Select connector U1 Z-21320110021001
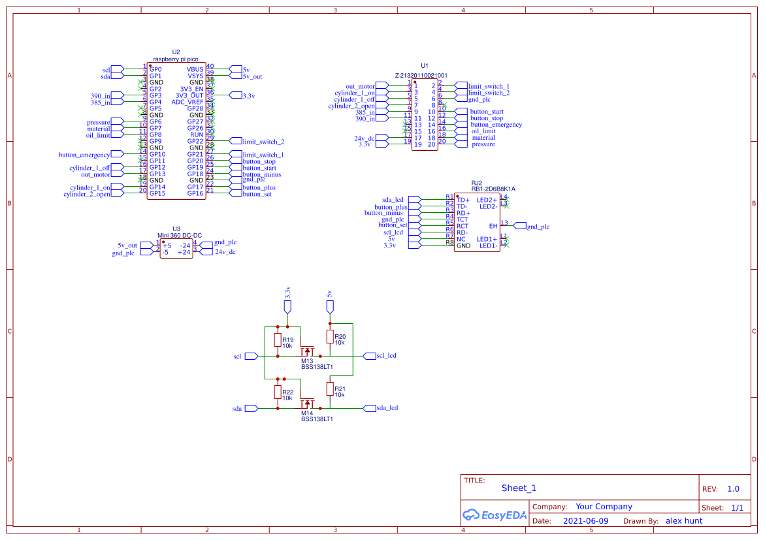Image resolution: width=765 pixels, height=540 pixels. (425, 114)
